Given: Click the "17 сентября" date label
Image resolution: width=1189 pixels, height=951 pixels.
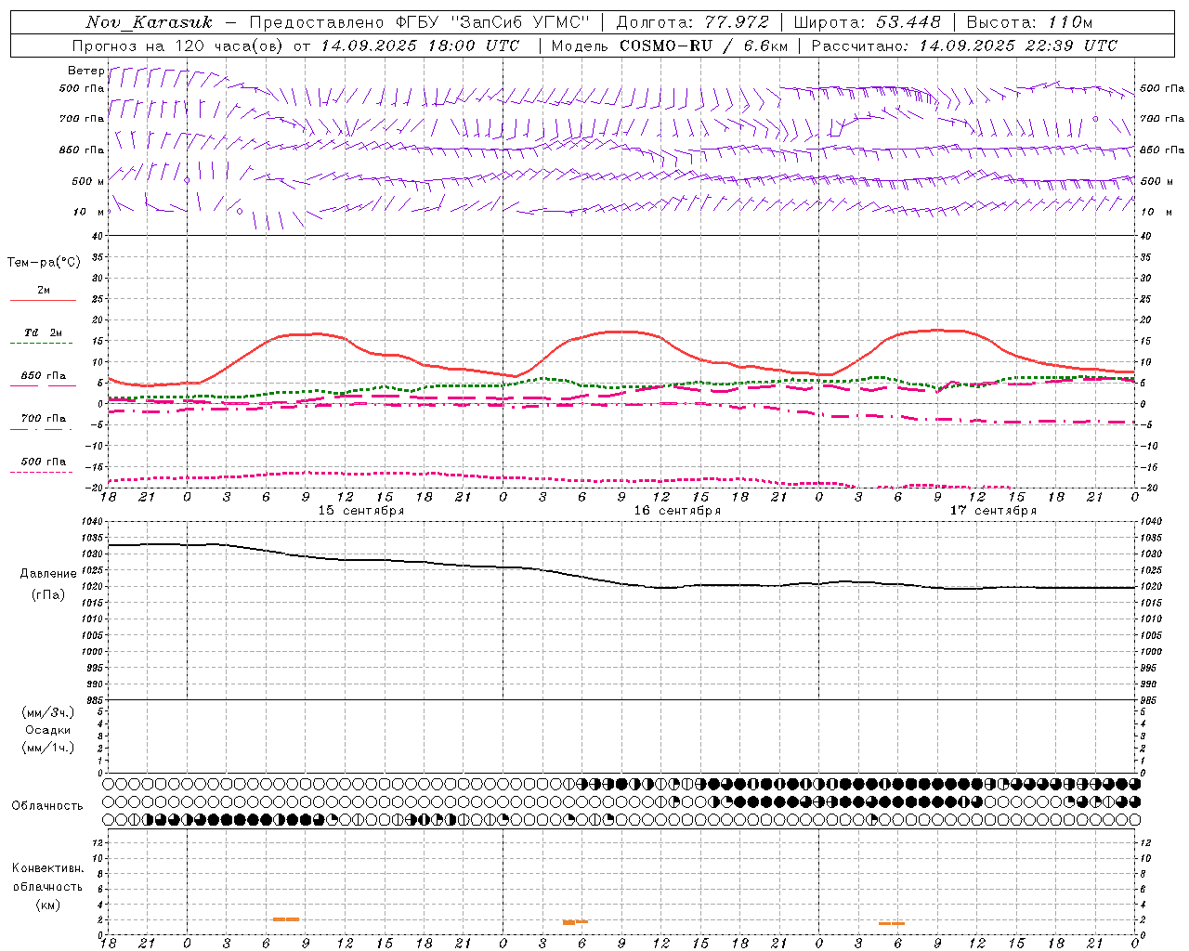Looking at the screenshot, I should [x=993, y=511].
